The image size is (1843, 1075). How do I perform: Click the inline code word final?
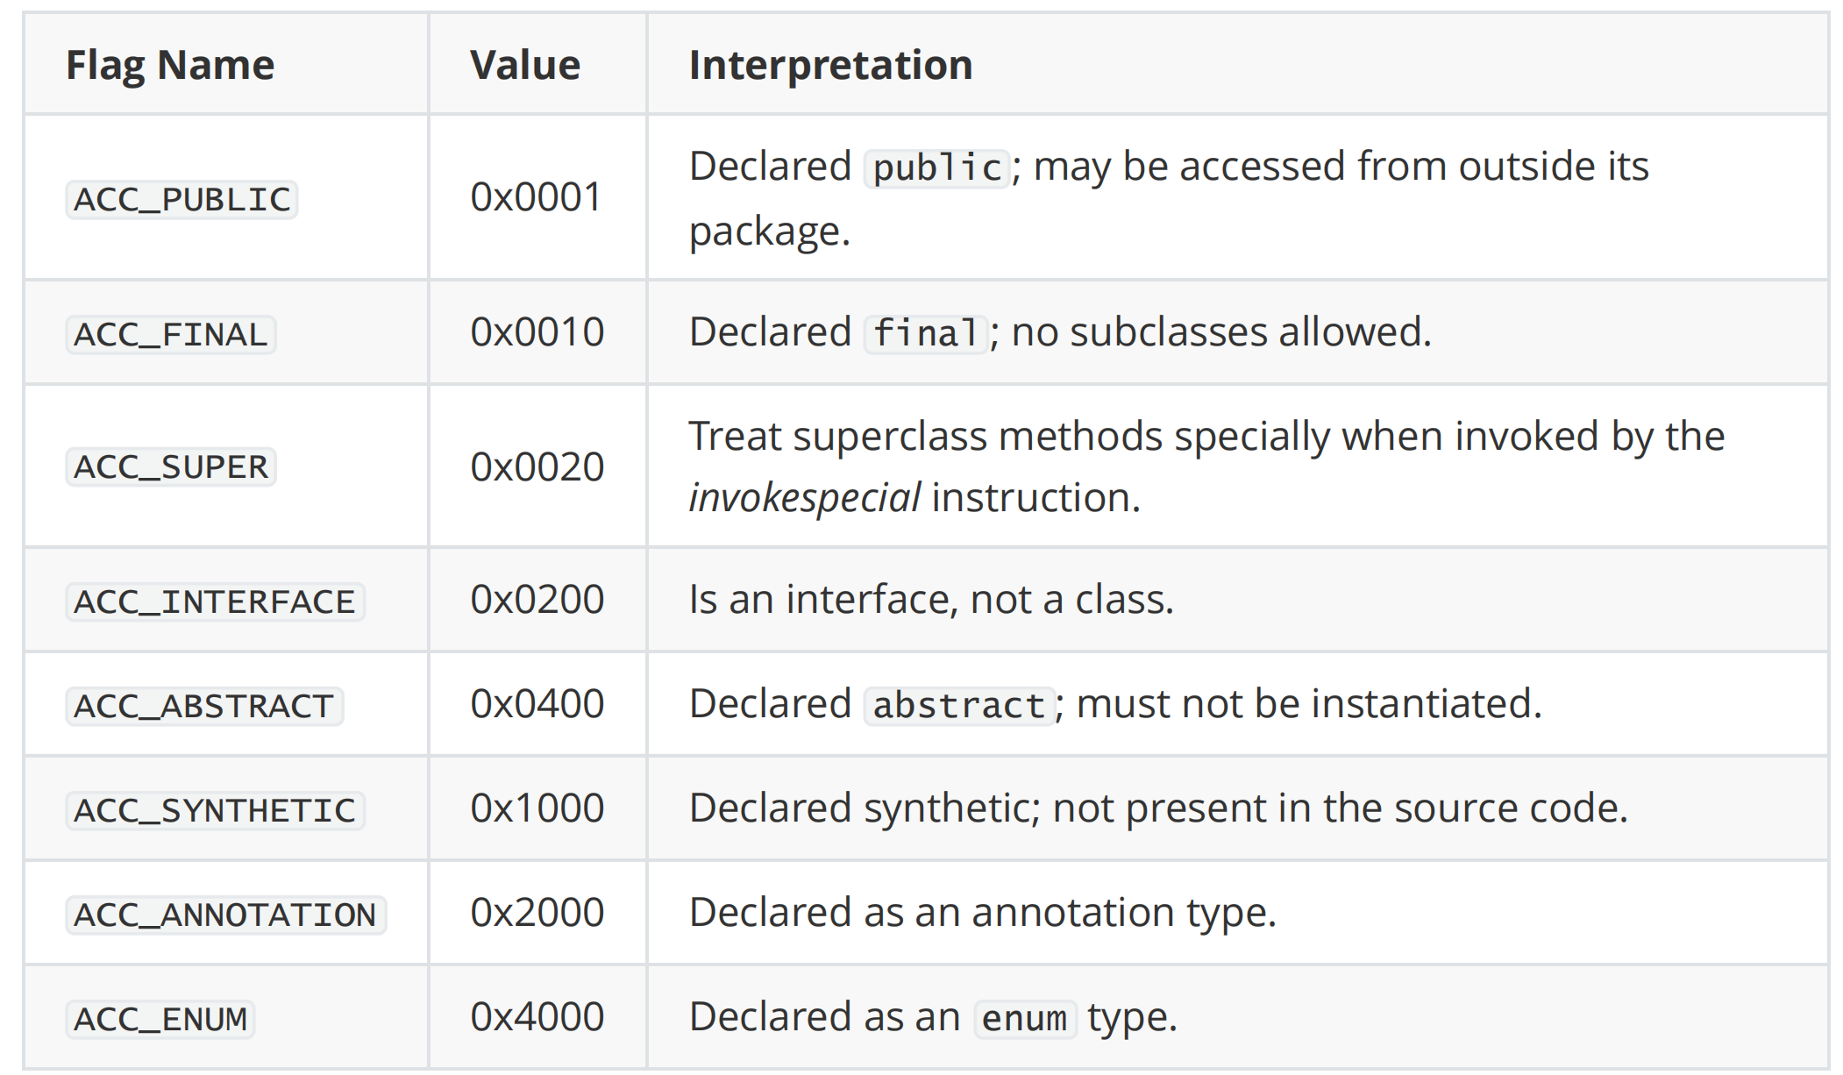pos(926,333)
